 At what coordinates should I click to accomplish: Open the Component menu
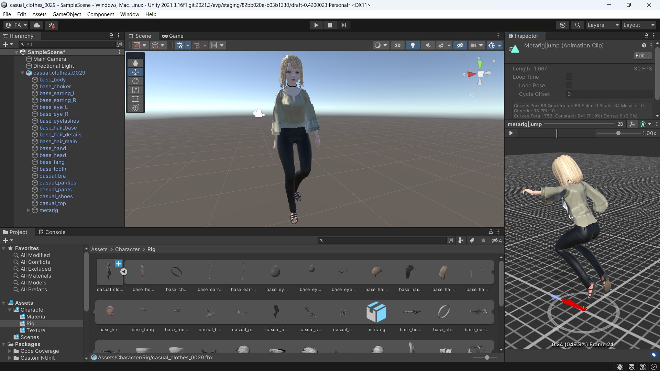[x=100, y=14]
